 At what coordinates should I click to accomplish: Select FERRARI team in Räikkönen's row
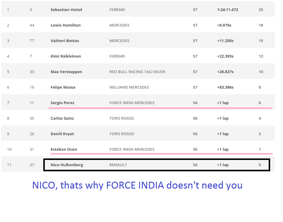pyautogui.click(x=117, y=56)
